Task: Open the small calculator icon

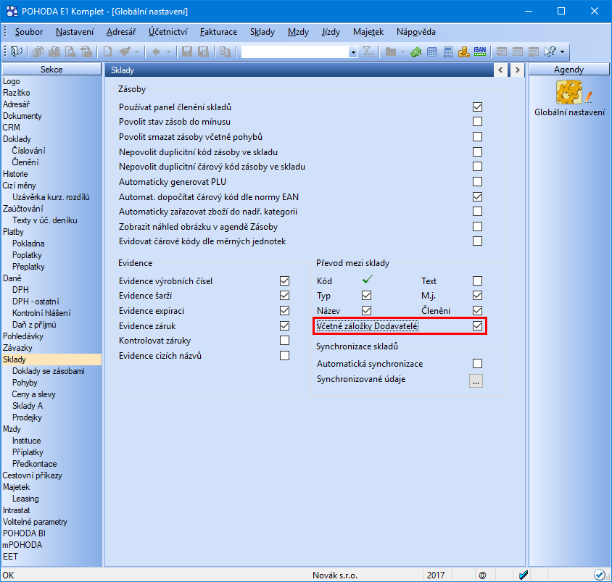Action: coord(432,51)
